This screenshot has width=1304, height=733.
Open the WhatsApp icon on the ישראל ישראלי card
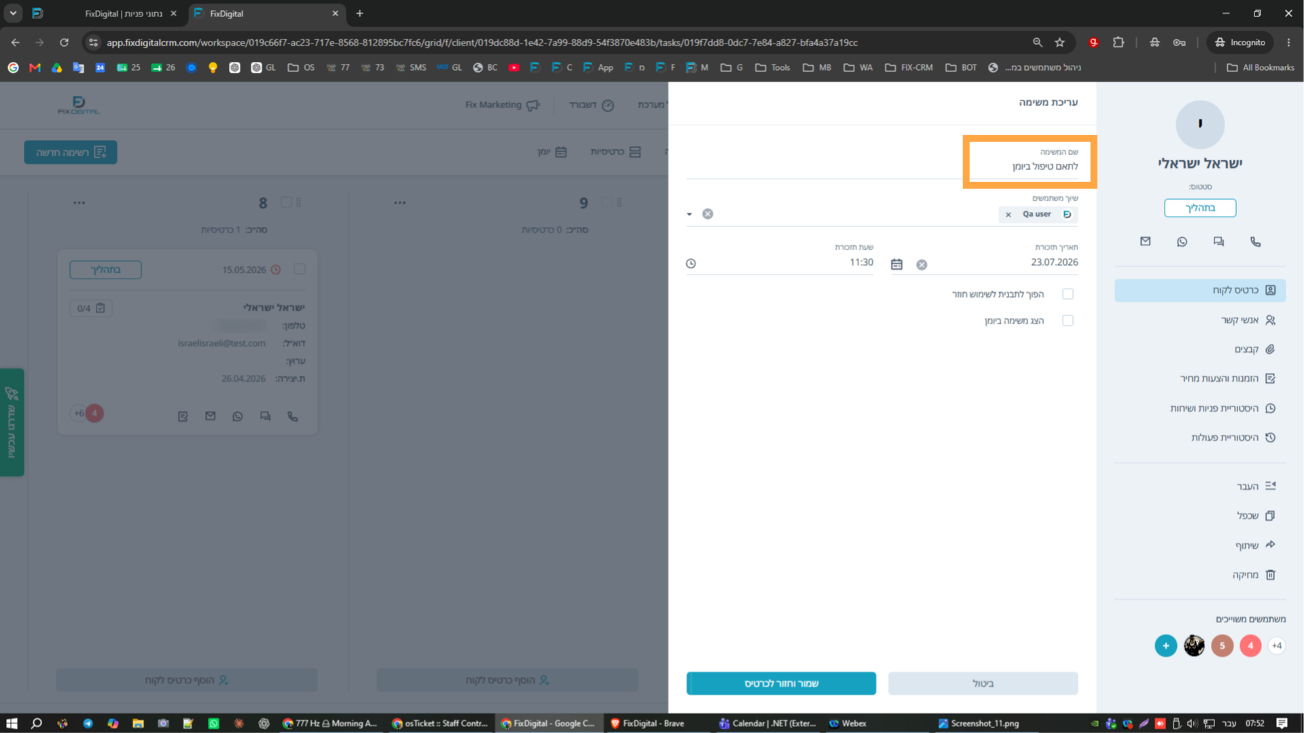pos(238,416)
